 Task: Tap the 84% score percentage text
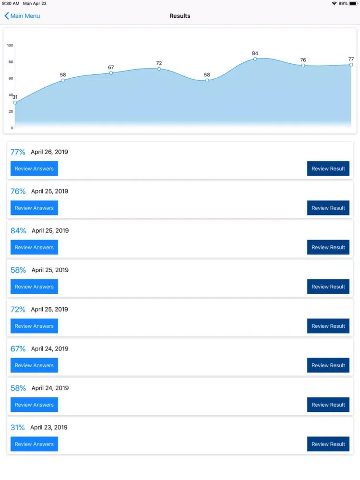18,230
